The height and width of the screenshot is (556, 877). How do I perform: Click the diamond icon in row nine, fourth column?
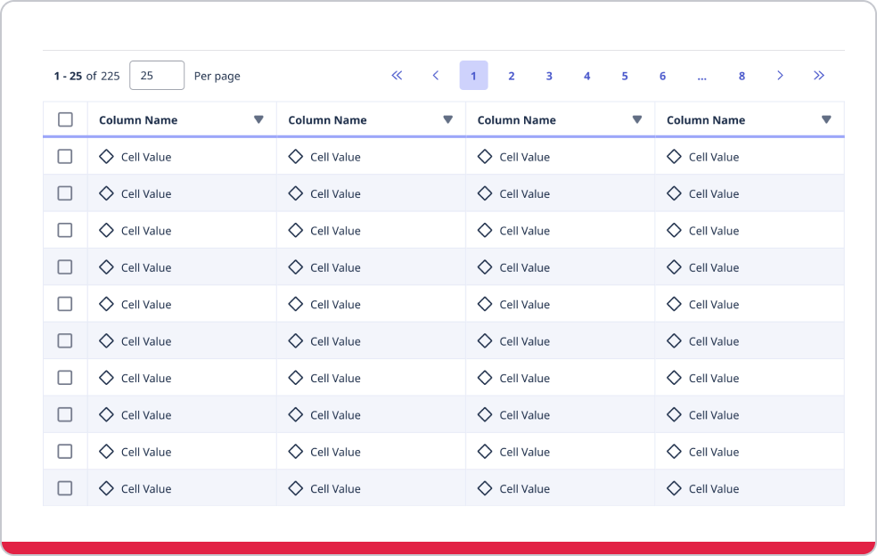tap(674, 452)
